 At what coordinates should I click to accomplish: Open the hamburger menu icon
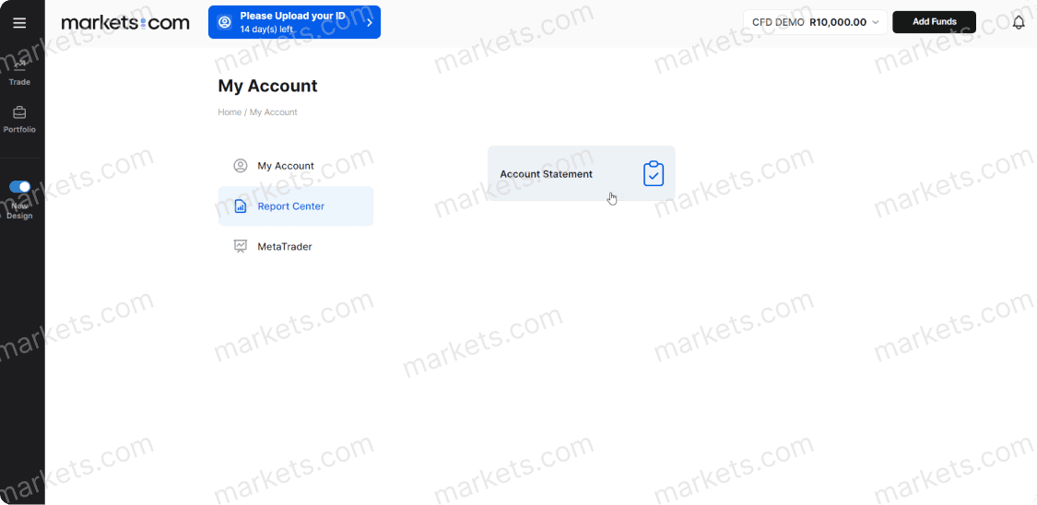20,23
